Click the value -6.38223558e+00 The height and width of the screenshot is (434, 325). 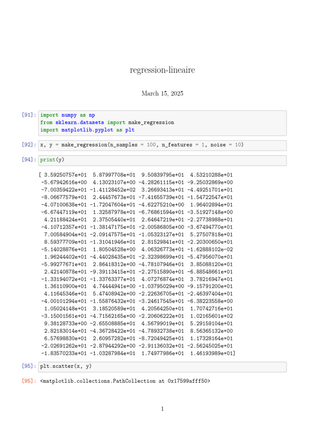210,301
